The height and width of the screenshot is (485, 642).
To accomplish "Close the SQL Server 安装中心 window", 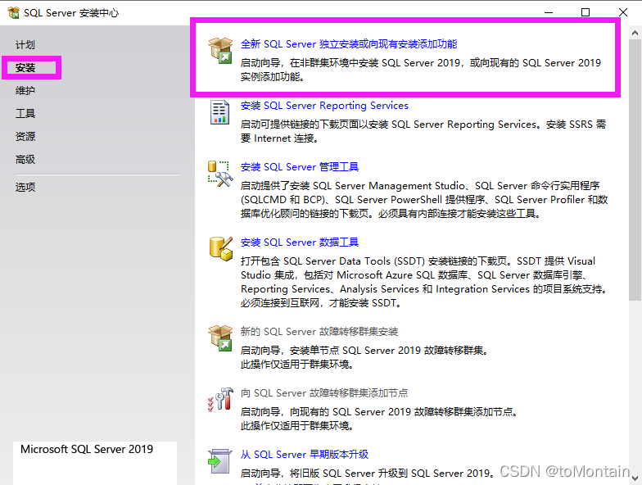I will coord(622,12).
